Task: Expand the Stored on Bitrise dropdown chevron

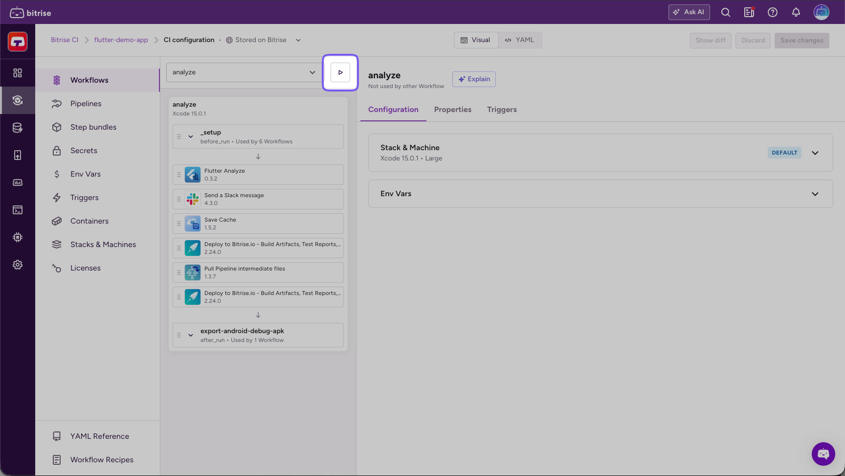Action: point(298,40)
